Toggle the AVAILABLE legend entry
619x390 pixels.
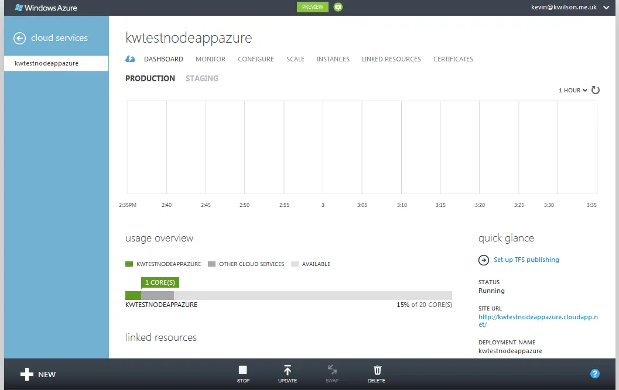click(x=314, y=264)
